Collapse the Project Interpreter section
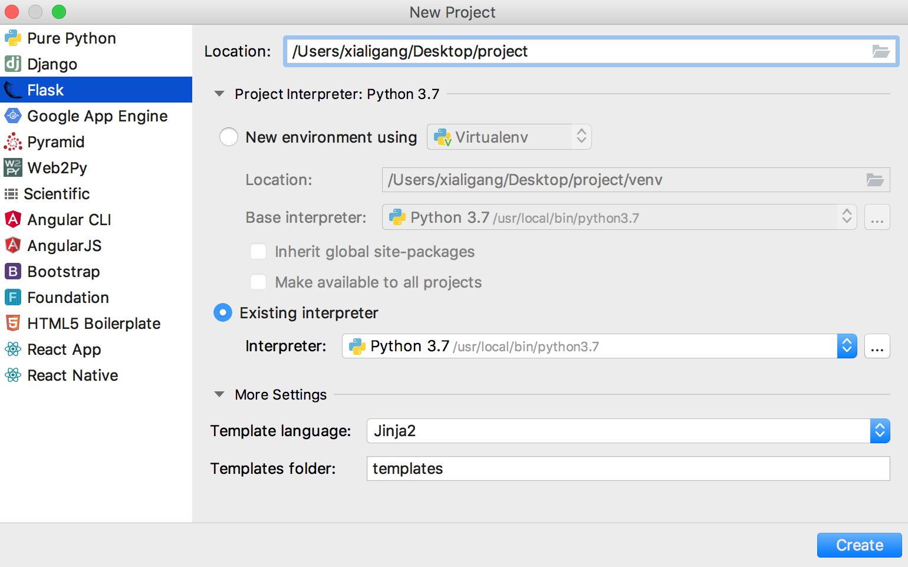Image resolution: width=908 pixels, height=567 pixels. pyautogui.click(x=219, y=94)
